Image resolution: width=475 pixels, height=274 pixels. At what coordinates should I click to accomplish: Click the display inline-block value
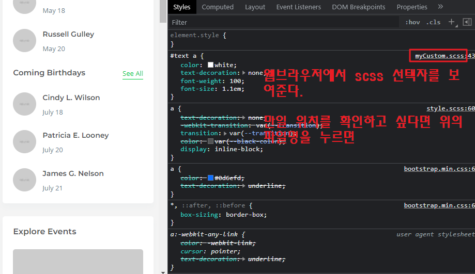[238, 149]
